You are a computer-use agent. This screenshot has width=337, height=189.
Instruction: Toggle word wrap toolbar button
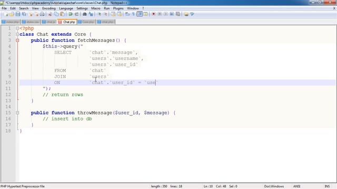click(127, 14)
